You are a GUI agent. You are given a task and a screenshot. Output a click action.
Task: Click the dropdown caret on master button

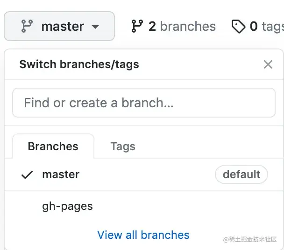point(95,27)
